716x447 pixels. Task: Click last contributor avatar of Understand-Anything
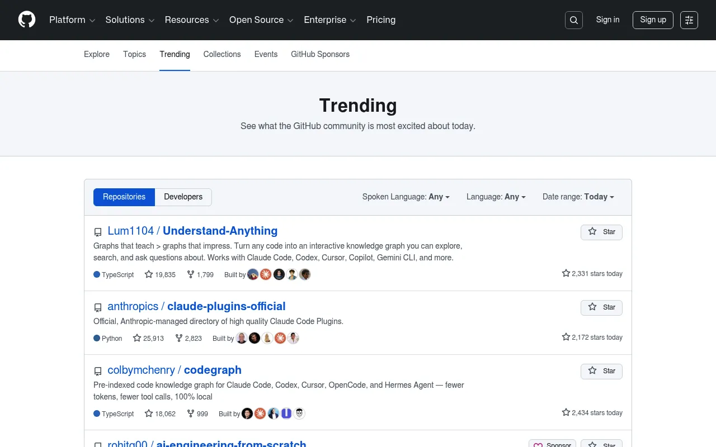tap(305, 274)
